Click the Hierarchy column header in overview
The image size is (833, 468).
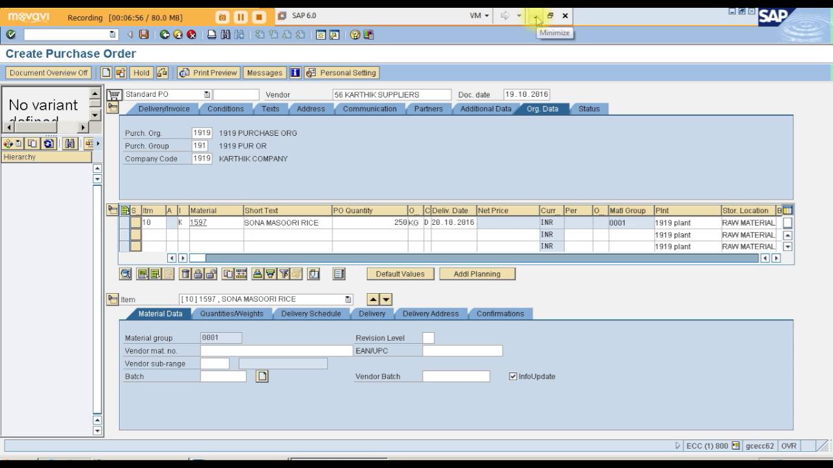point(46,157)
